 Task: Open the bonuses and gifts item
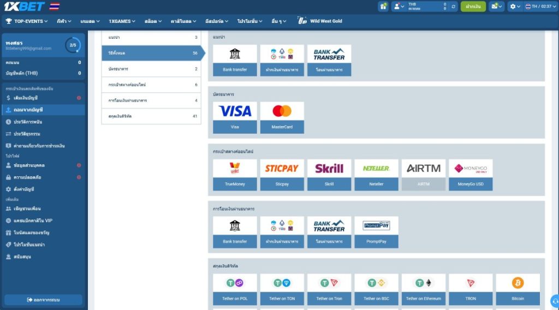(43, 233)
